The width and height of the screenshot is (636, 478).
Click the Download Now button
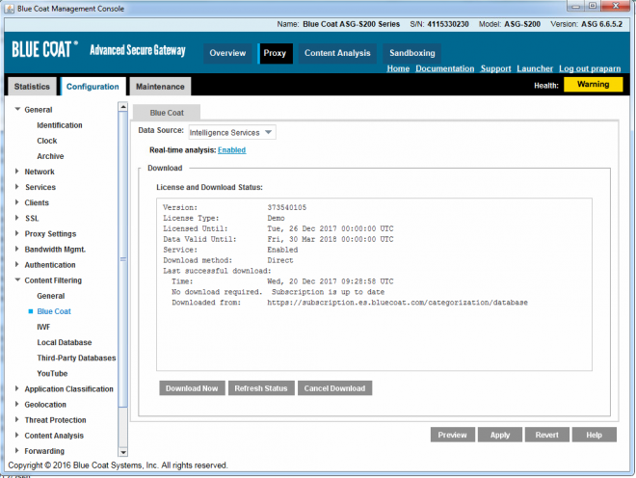click(x=192, y=388)
